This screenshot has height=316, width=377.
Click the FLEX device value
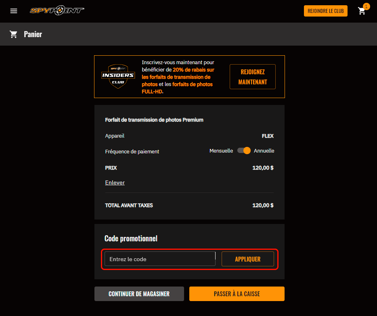click(268, 136)
